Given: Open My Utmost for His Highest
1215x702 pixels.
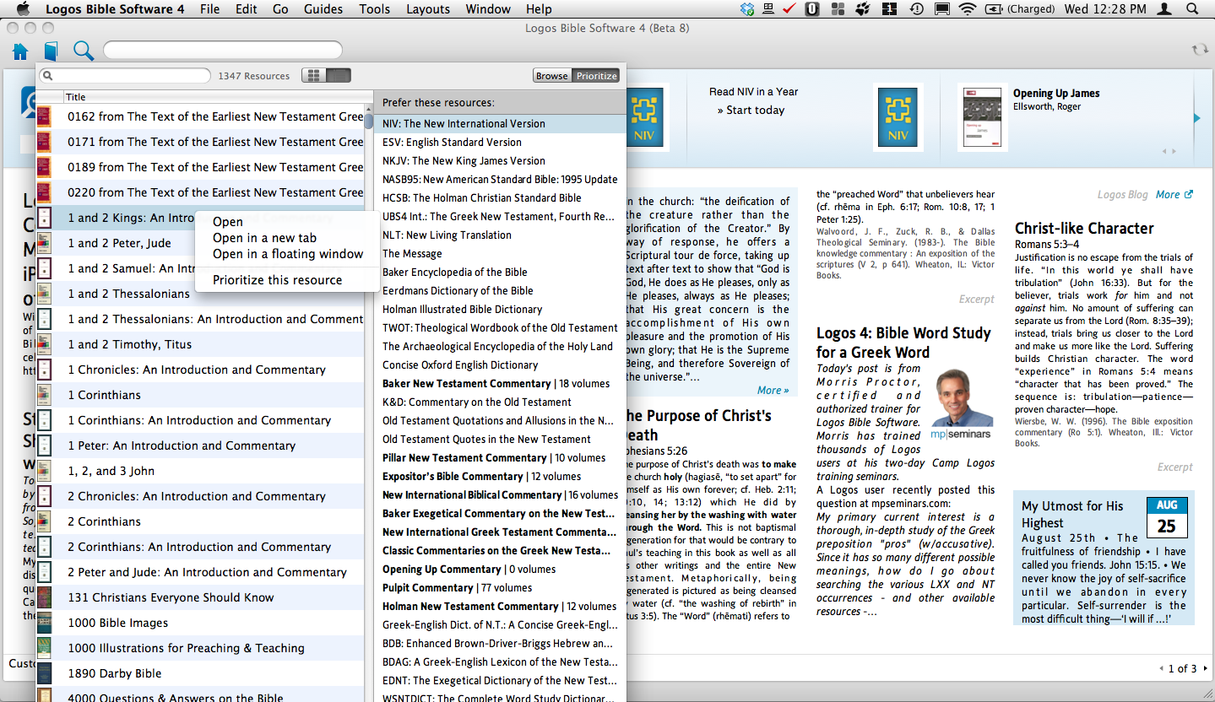Looking at the screenshot, I should (1072, 515).
